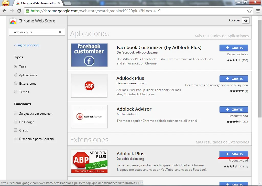This screenshot has width=262, height=186.
Task: Open the Adblock Plus adblockplus.org title
Action: point(130,154)
